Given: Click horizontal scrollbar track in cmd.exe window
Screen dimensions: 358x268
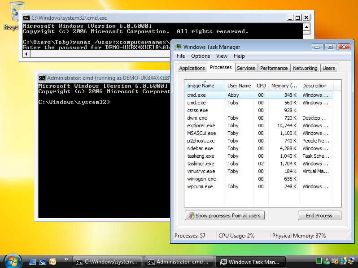Looking at the screenshot, I should 100,54.
